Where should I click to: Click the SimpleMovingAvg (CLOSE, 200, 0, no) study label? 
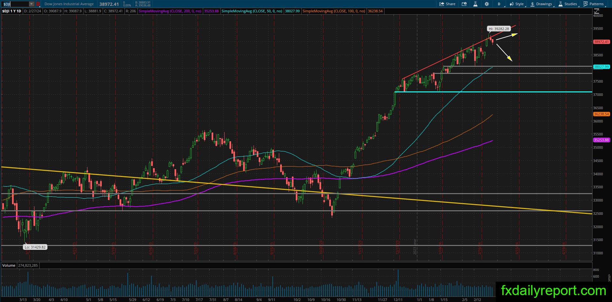(170, 11)
